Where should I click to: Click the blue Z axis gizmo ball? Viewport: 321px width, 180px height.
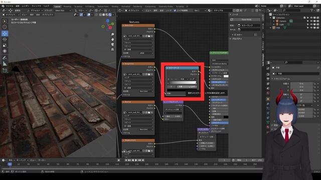tap(108, 20)
